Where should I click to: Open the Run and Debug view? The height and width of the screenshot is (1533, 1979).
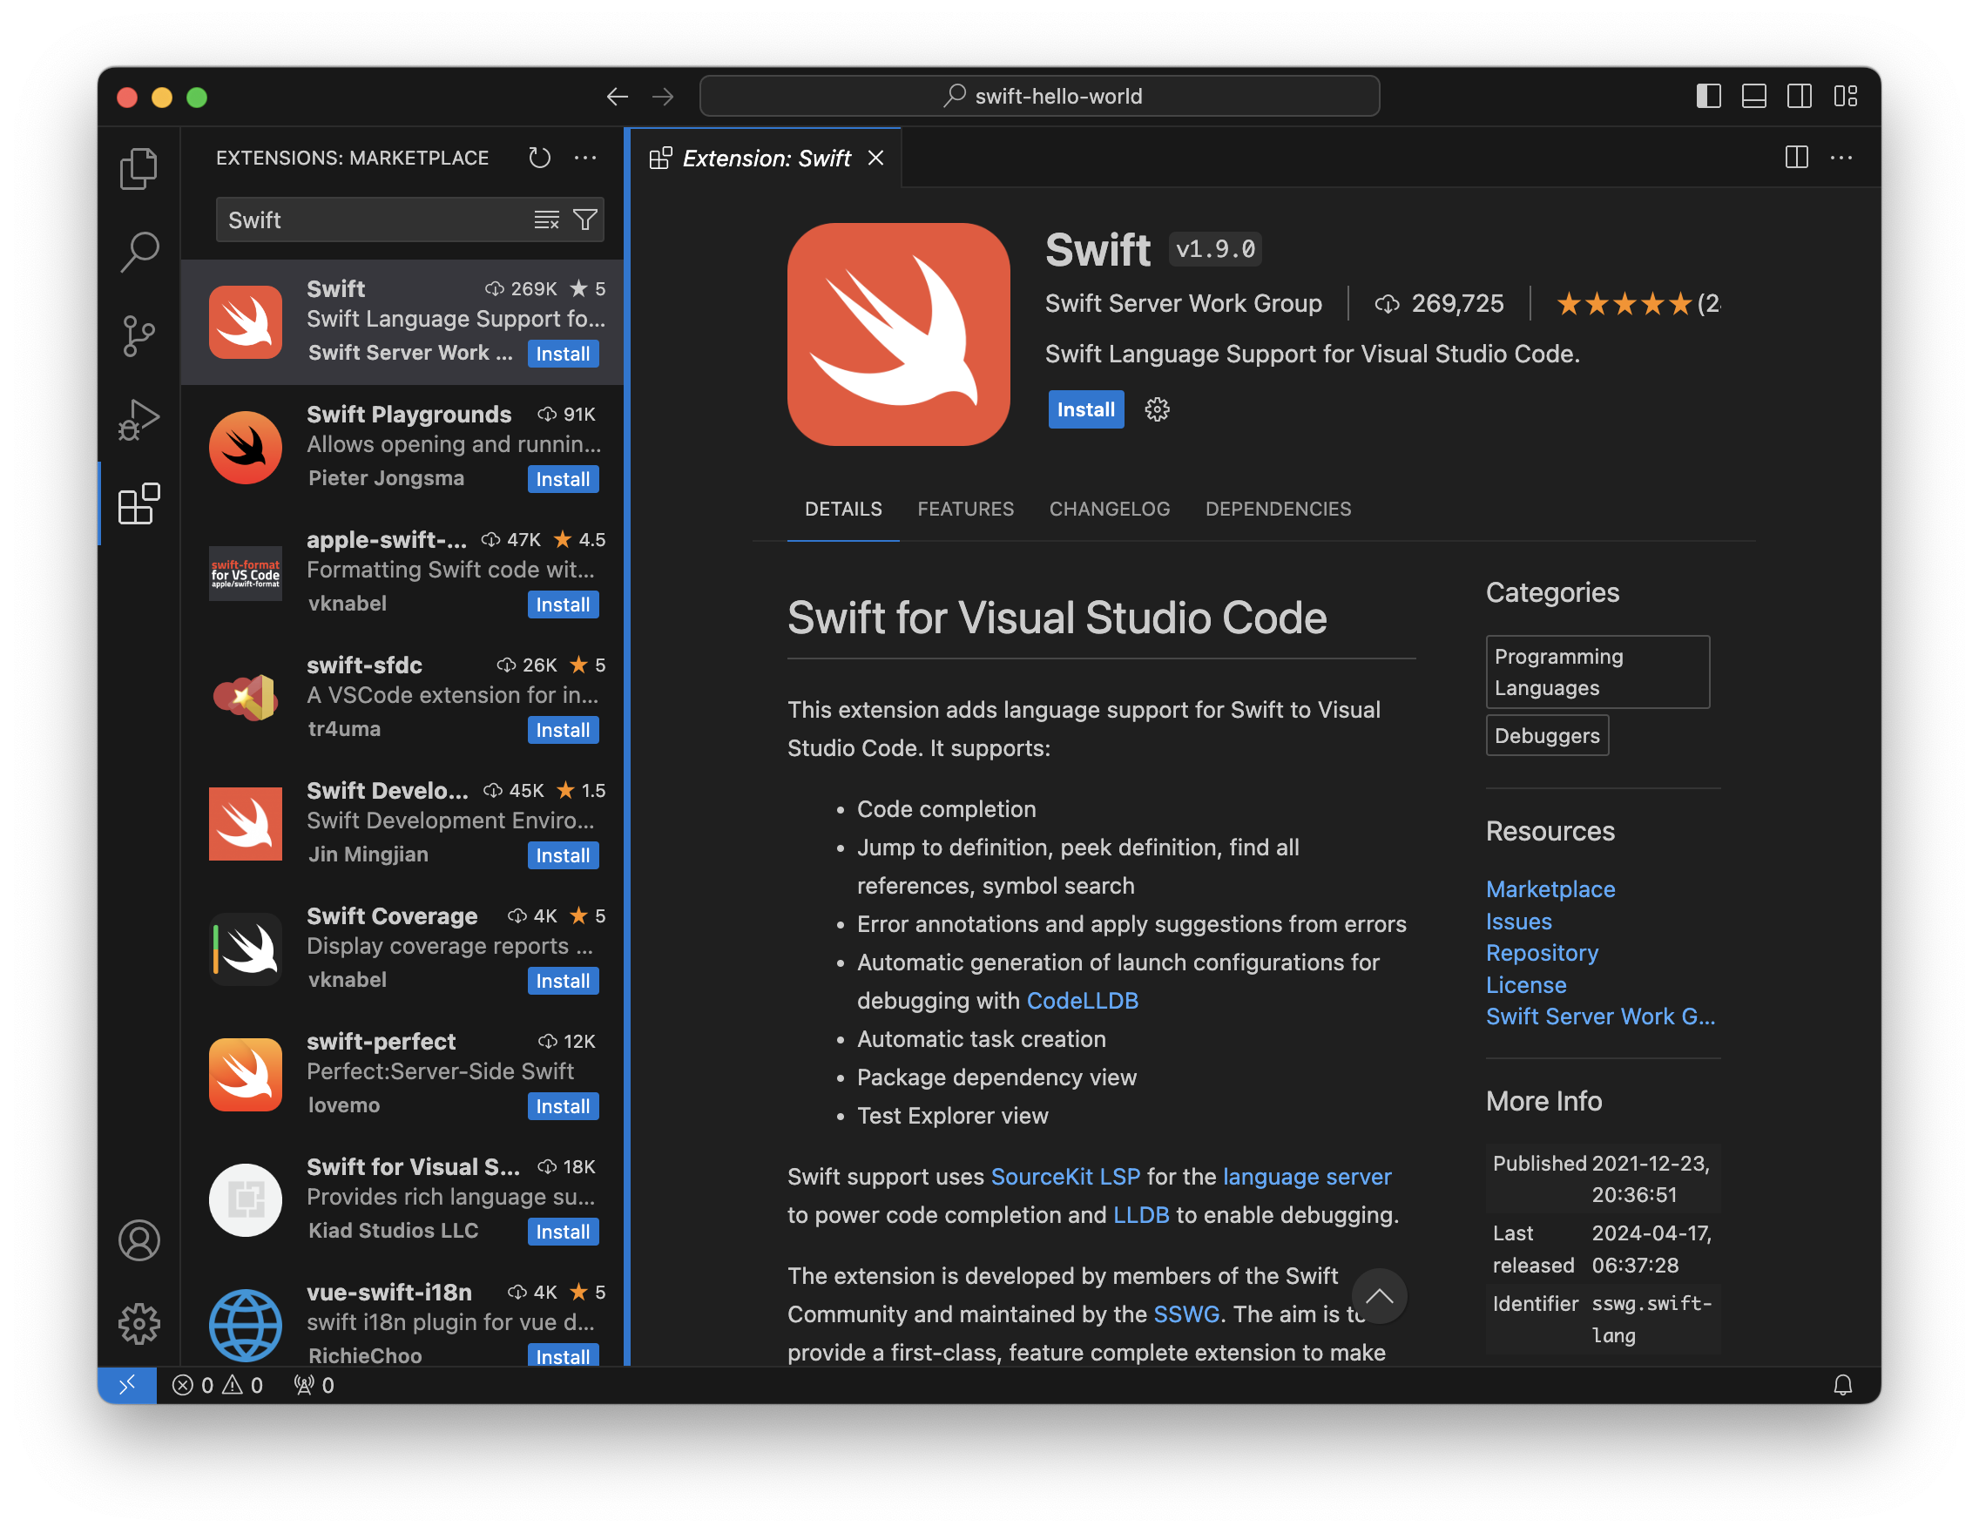click(138, 420)
